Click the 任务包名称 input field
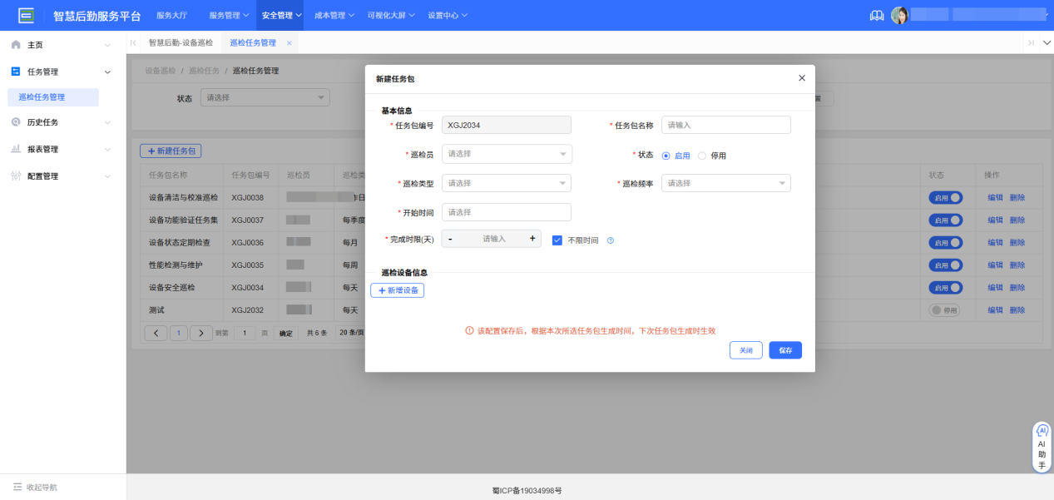The height and width of the screenshot is (500, 1054). click(725, 125)
